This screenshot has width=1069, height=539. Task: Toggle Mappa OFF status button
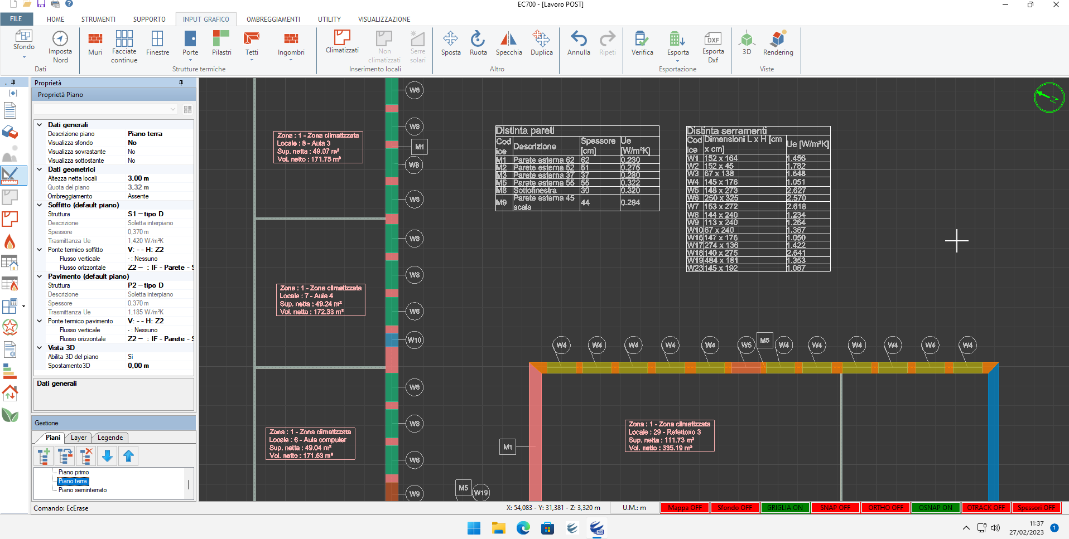pos(685,508)
